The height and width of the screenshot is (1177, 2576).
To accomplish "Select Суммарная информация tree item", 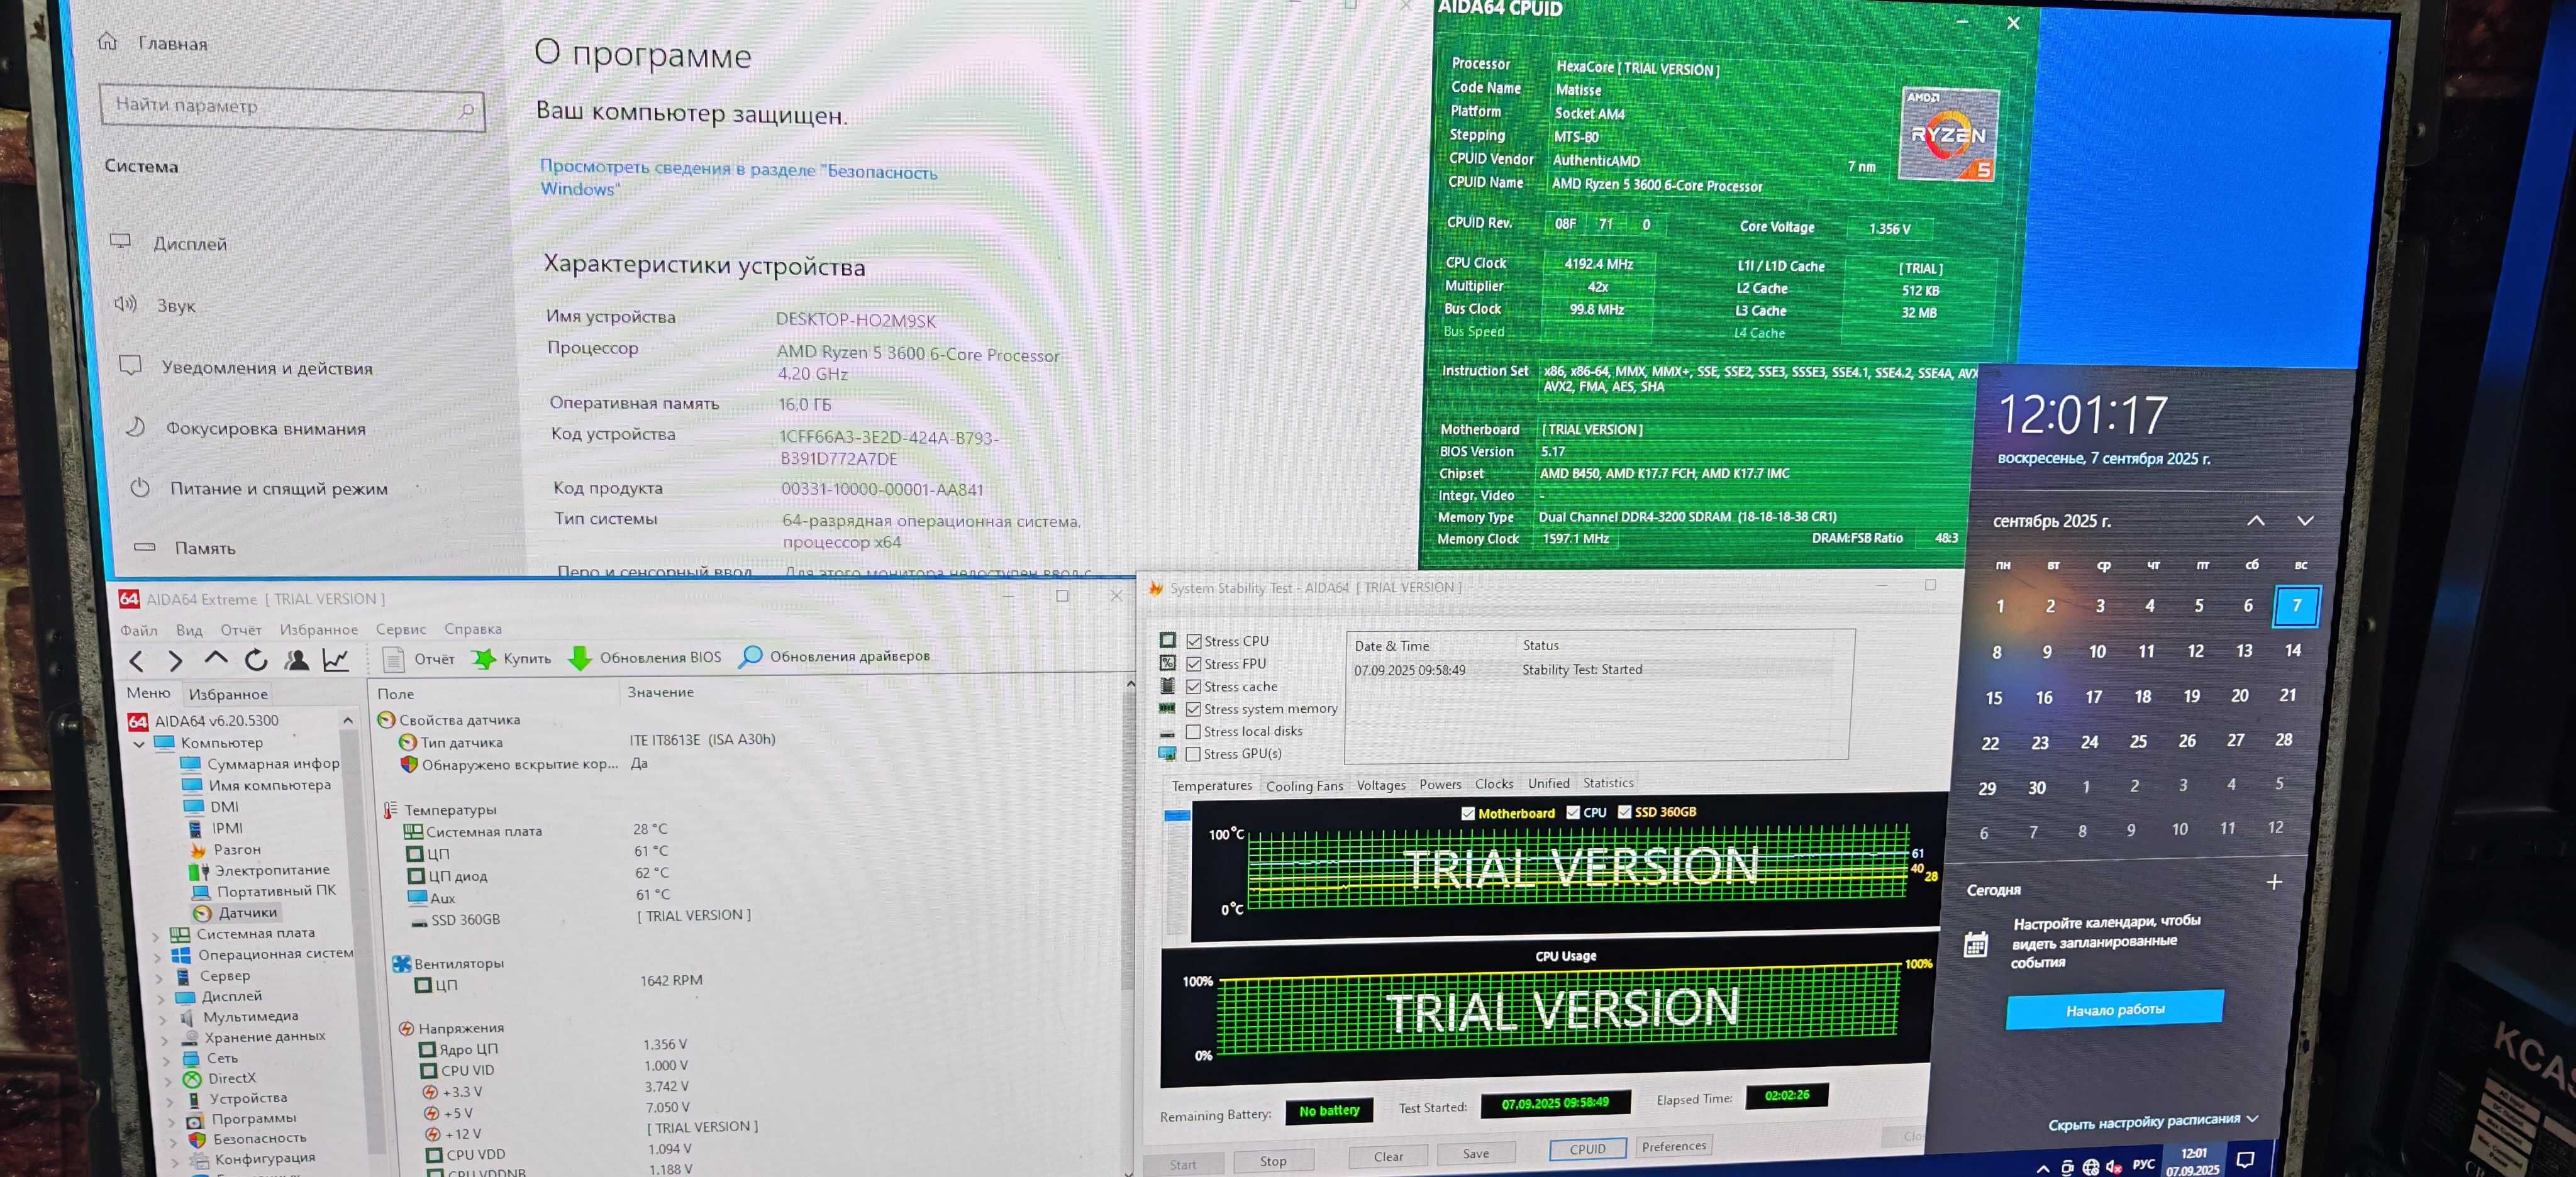I will (x=261, y=763).
